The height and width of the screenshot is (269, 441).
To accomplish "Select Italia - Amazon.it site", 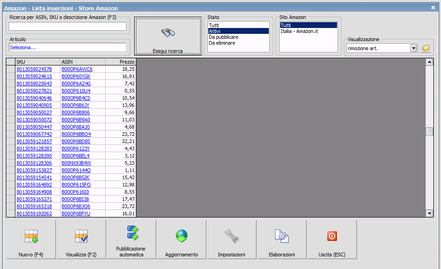I will pyautogui.click(x=309, y=31).
